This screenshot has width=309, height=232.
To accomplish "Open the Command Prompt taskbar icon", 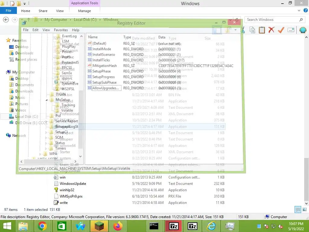I will point(154,226).
